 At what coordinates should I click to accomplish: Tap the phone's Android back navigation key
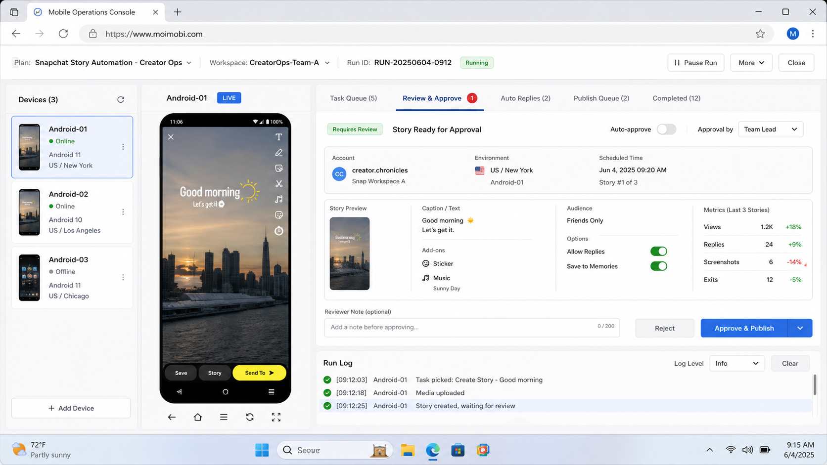179,392
